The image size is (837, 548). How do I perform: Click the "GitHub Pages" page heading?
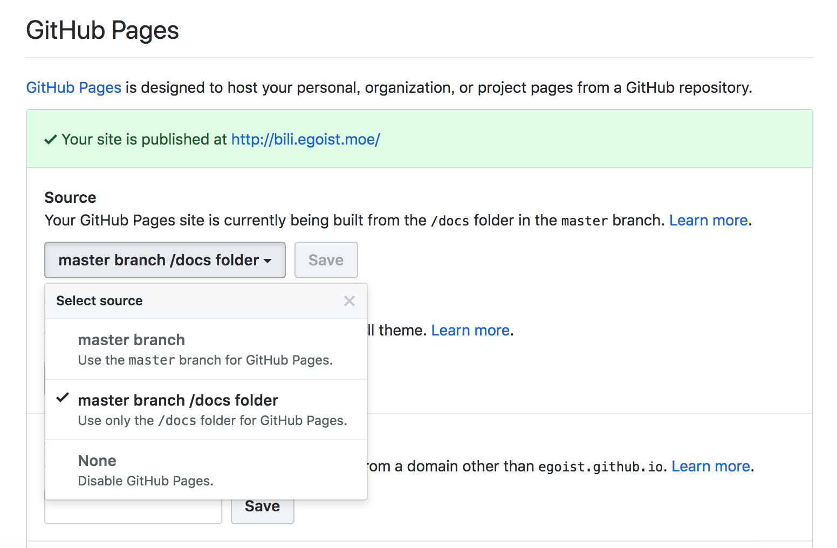pyautogui.click(x=102, y=30)
